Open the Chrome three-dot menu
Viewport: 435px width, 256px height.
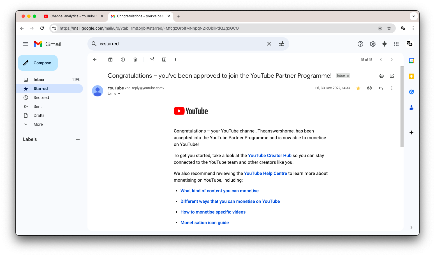(x=413, y=28)
